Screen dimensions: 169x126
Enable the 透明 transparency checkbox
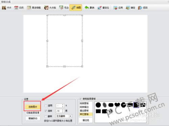[x=46, y=106]
